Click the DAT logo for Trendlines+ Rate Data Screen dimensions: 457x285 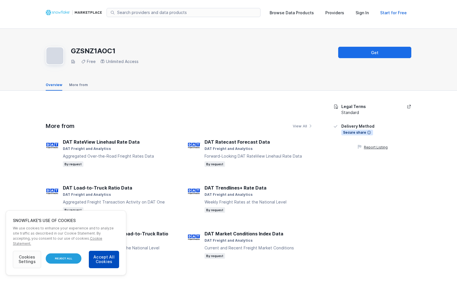click(x=194, y=191)
